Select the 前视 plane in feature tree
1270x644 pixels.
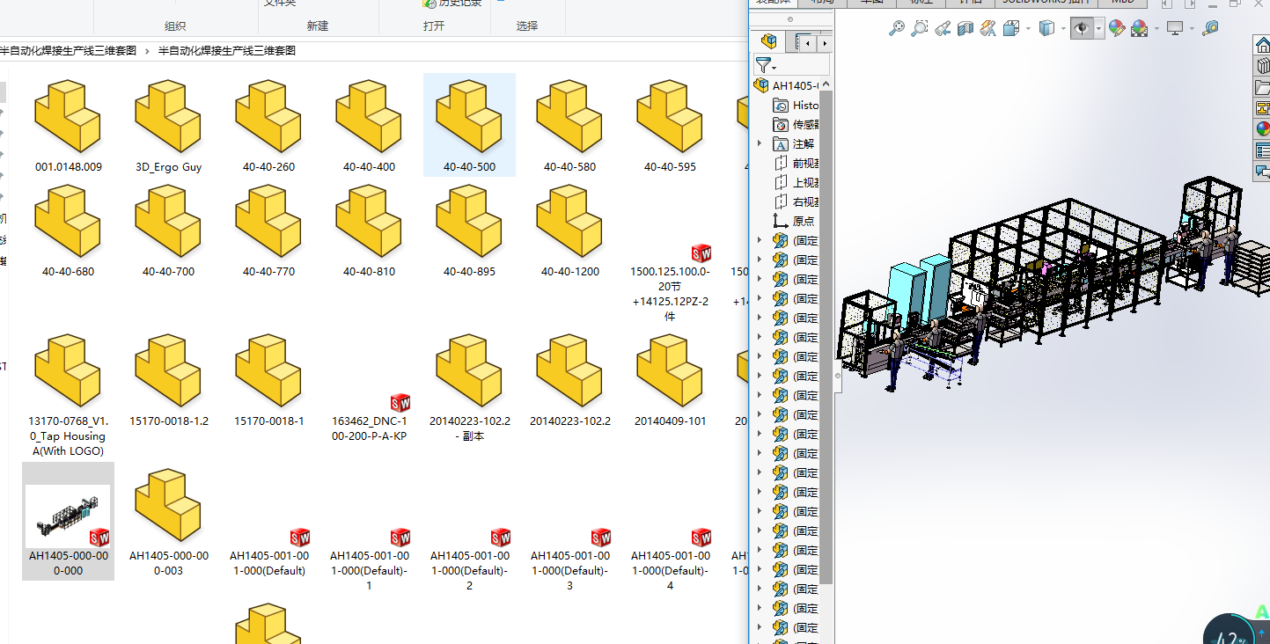796,163
